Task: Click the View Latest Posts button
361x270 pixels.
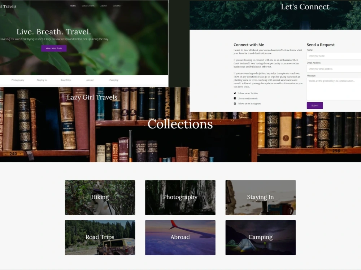Action: [54, 49]
